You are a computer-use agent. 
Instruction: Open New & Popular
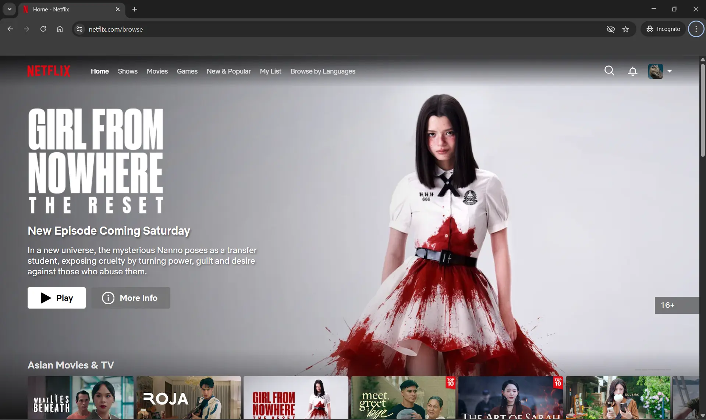click(228, 71)
